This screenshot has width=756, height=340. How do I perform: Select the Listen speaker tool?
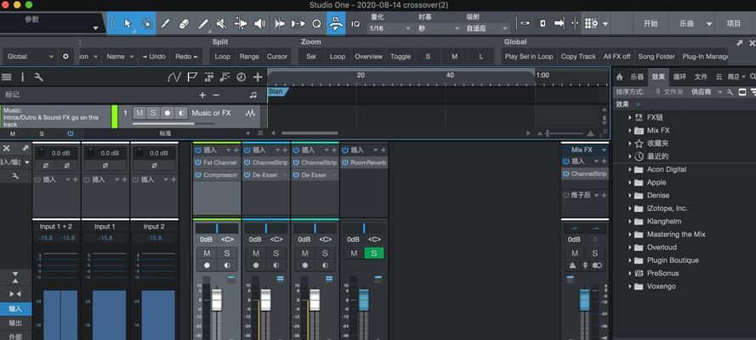tap(259, 23)
